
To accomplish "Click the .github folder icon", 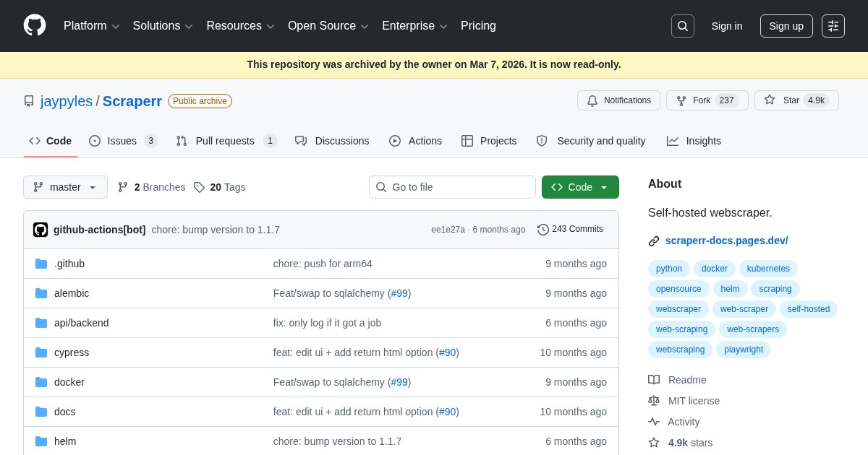I will point(41,264).
